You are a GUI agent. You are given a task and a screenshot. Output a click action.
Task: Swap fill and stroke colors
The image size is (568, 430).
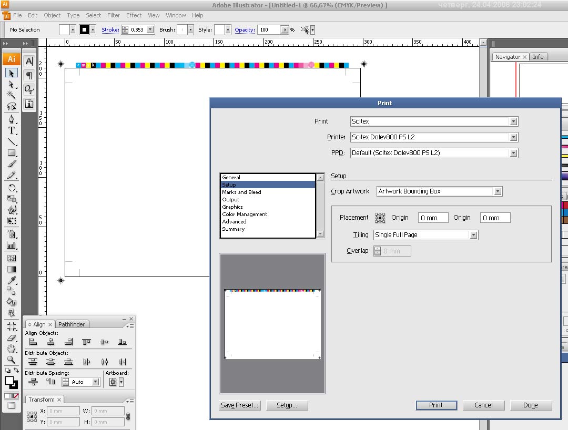[x=16, y=370]
